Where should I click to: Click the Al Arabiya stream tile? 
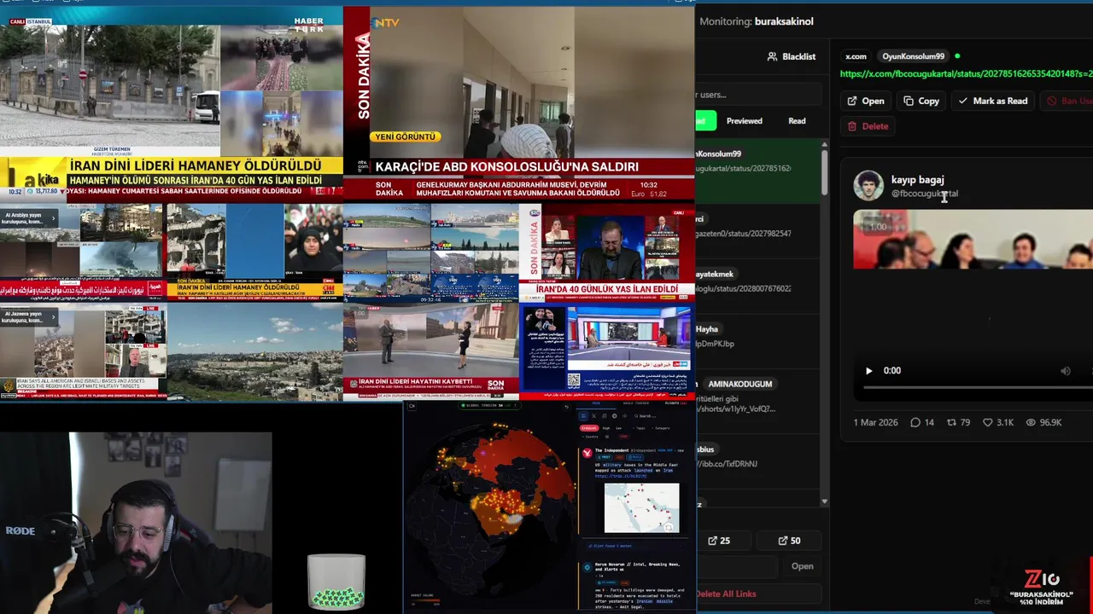83,252
